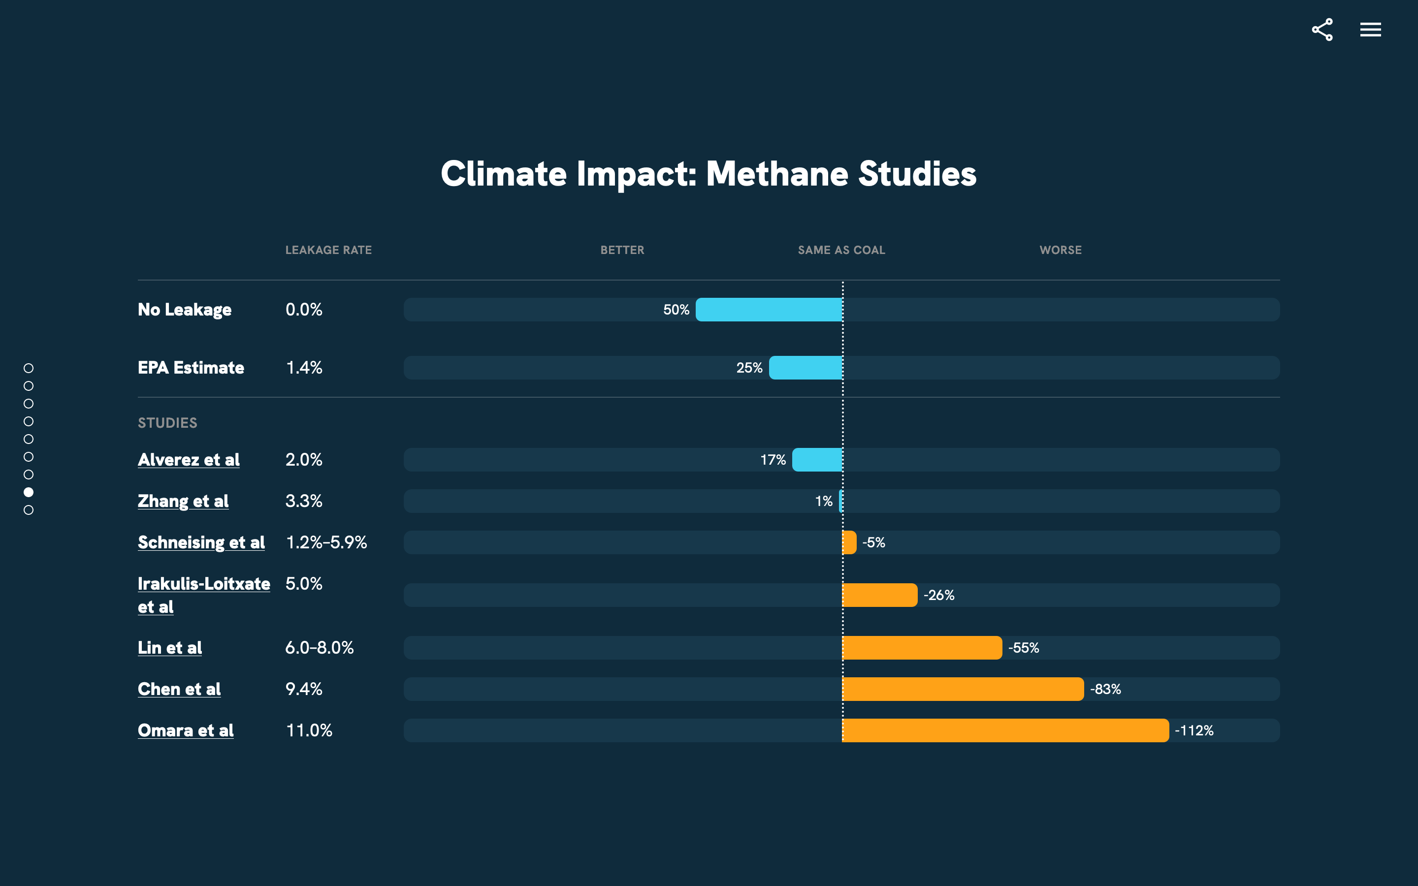Select the last slide navigation dot
Screen dimensions: 1418x886
pos(28,510)
